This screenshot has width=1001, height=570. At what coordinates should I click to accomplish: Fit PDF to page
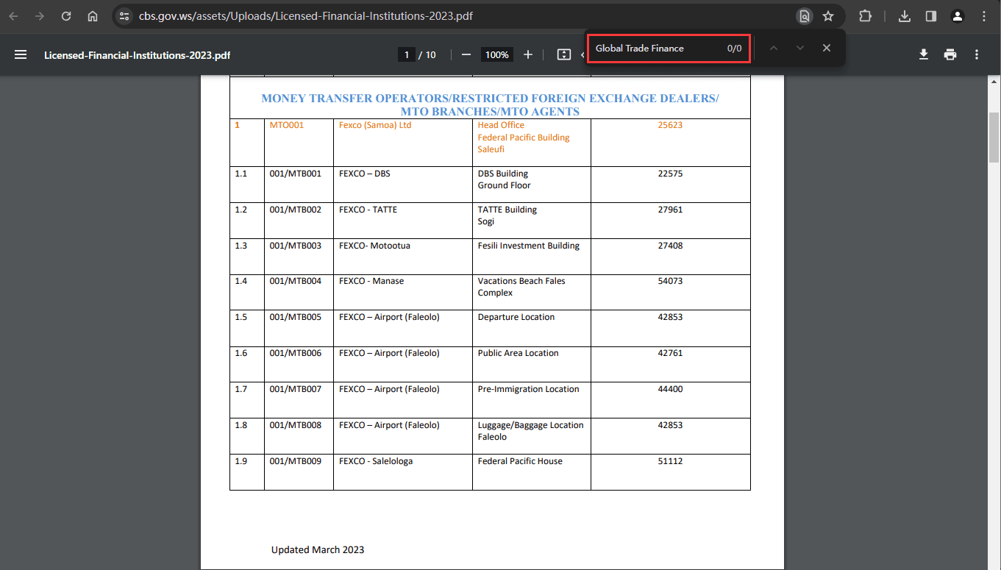pyautogui.click(x=564, y=54)
